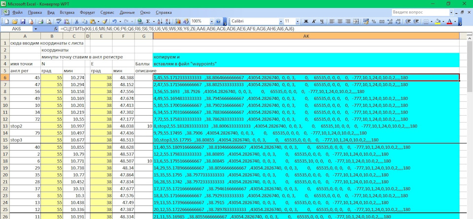The image size is (473, 219).
Task: Open the fill color palette dropdown arrow
Action: (x=443, y=22)
